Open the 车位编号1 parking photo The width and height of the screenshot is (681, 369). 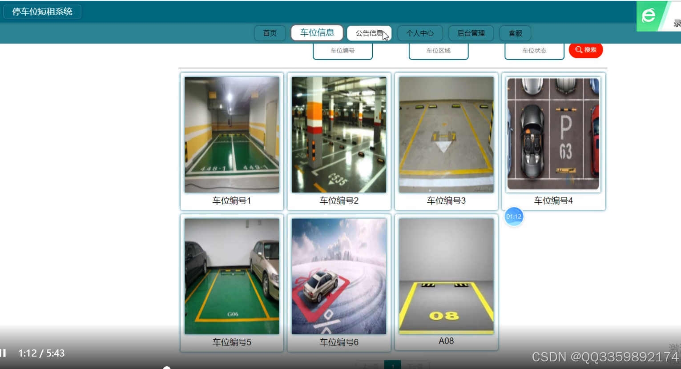click(x=232, y=135)
